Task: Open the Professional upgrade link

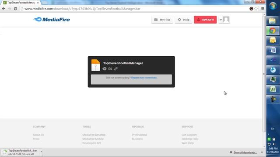Action: click(140, 135)
